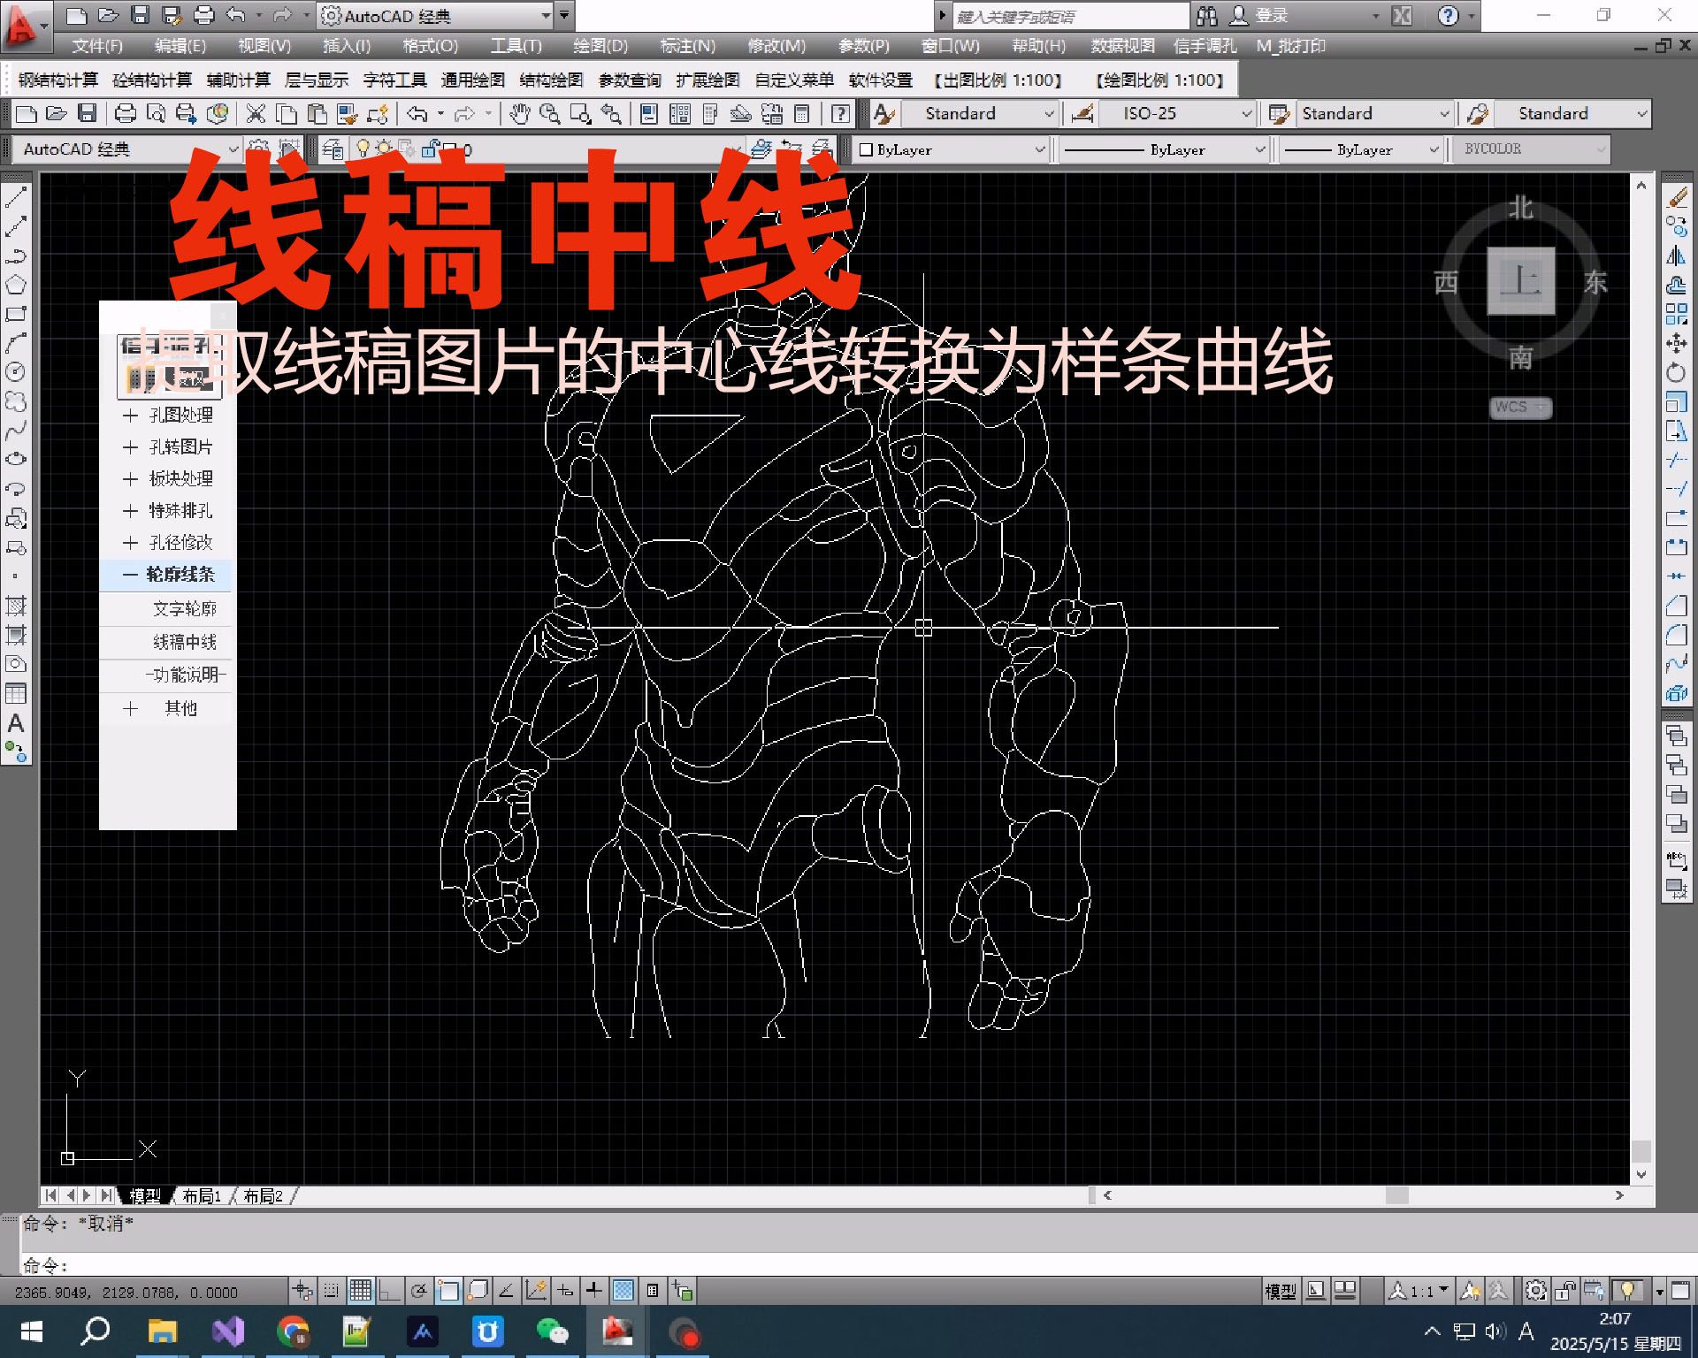The image size is (1698, 1358).
Task: Click the Undo arrow in standard toolbar
Action: pos(417,113)
